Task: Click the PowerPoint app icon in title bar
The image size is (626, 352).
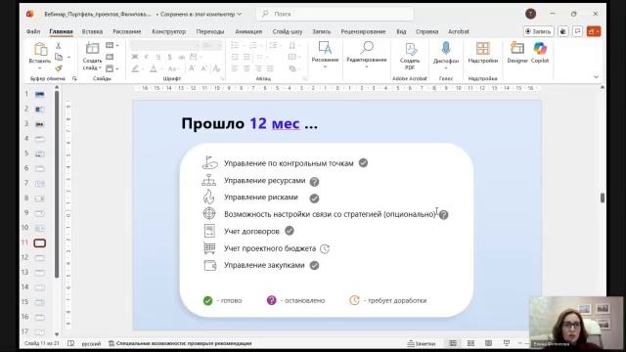Action: click(x=30, y=14)
